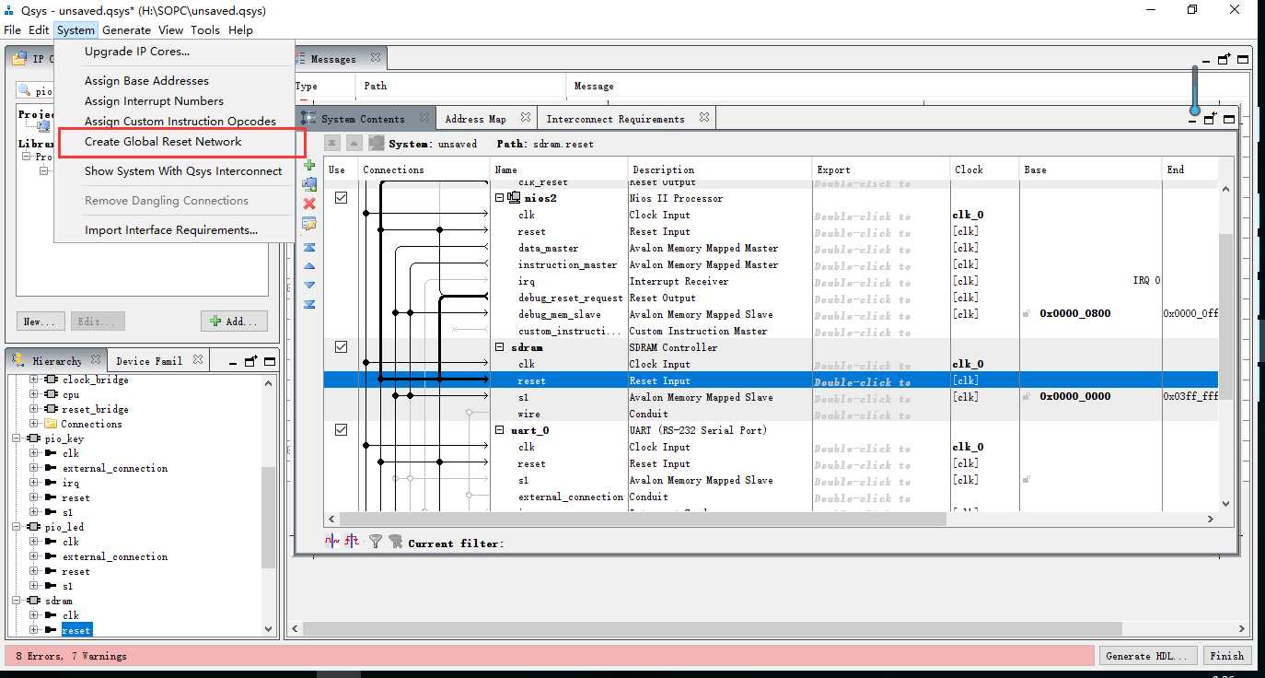Close the Address Map tab
Image resolution: width=1265 pixels, height=678 pixels.
click(525, 118)
